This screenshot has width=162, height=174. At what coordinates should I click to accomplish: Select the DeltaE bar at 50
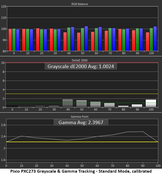point(81,104)
